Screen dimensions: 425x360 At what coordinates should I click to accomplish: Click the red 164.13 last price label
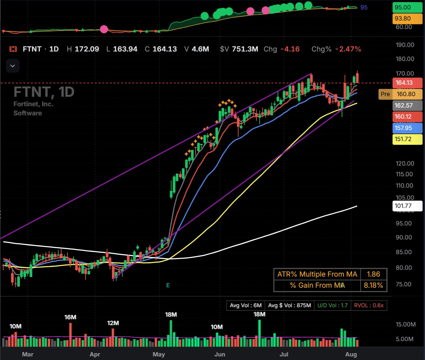pos(407,83)
